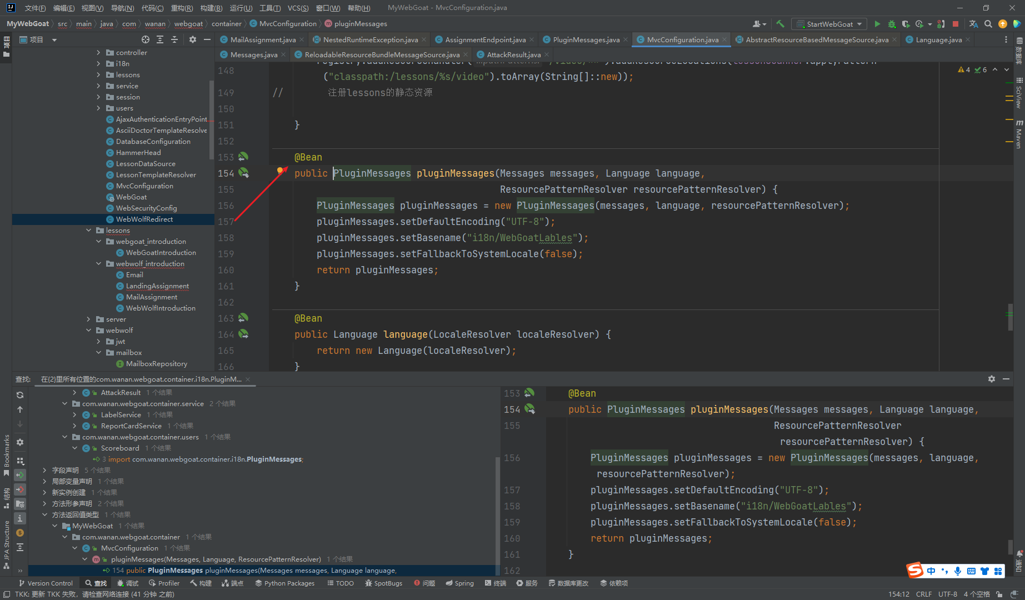Click the editor vertical scrollbar thumb
Viewport: 1025px width, 600px height.
click(1010, 317)
